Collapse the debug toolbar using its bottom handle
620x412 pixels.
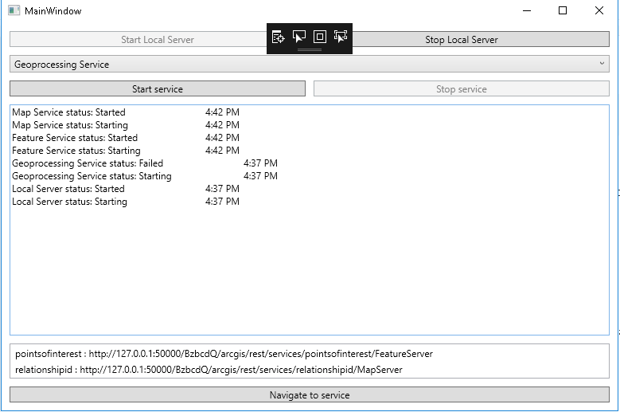[310, 50]
